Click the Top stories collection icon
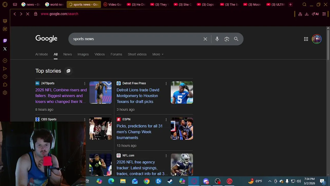This screenshot has height=186, width=330. coord(68,71)
